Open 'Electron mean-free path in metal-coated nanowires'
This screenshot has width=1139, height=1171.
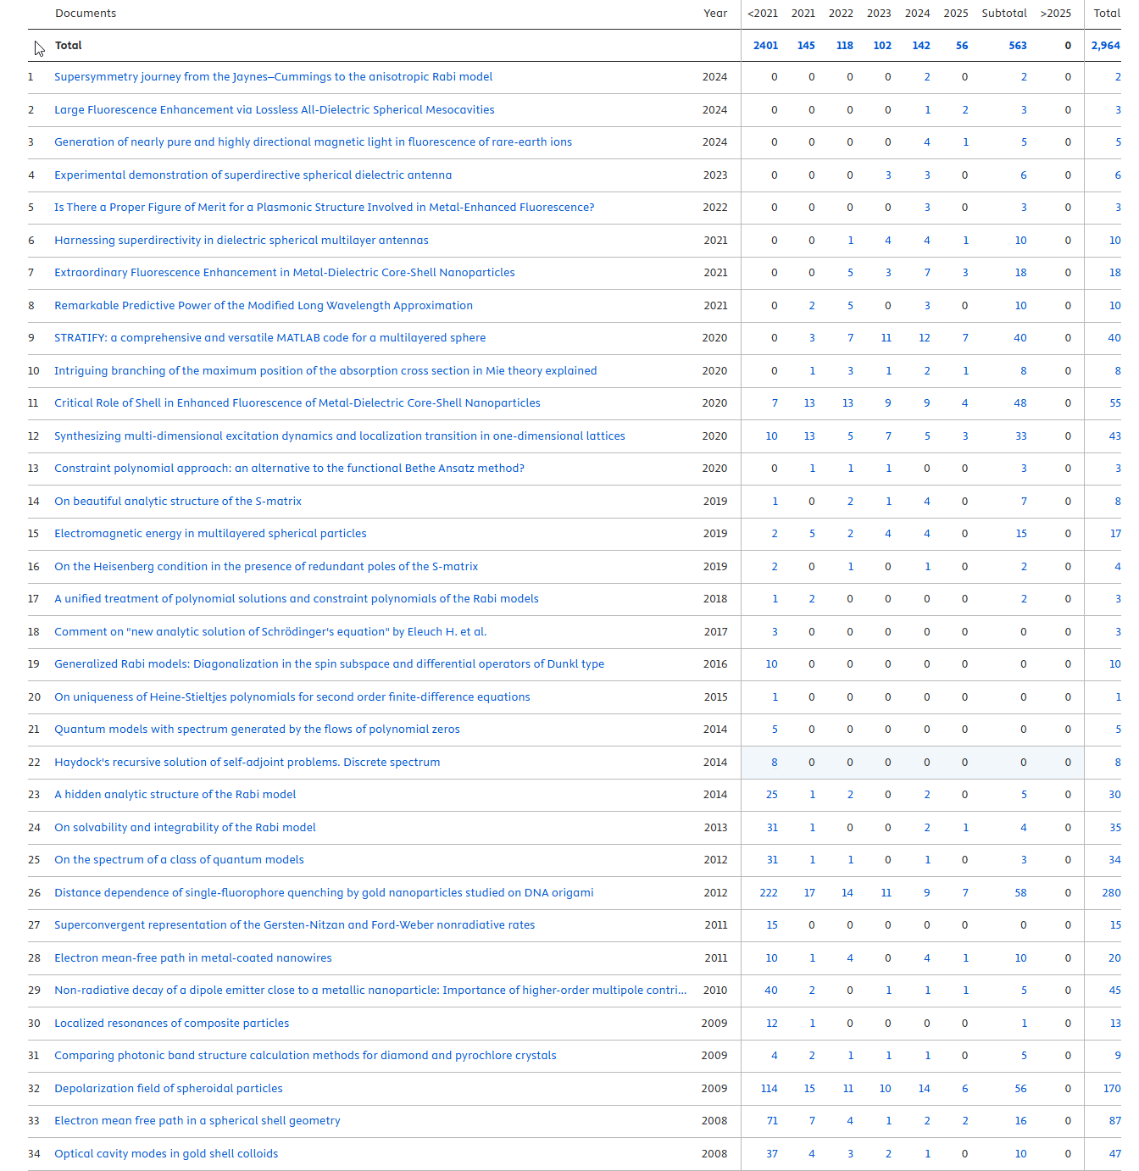click(192, 958)
